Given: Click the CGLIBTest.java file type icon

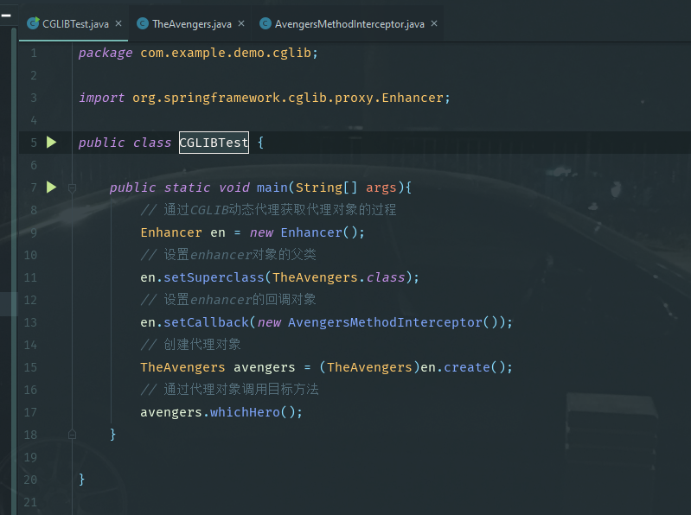Looking at the screenshot, I should pos(33,23).
